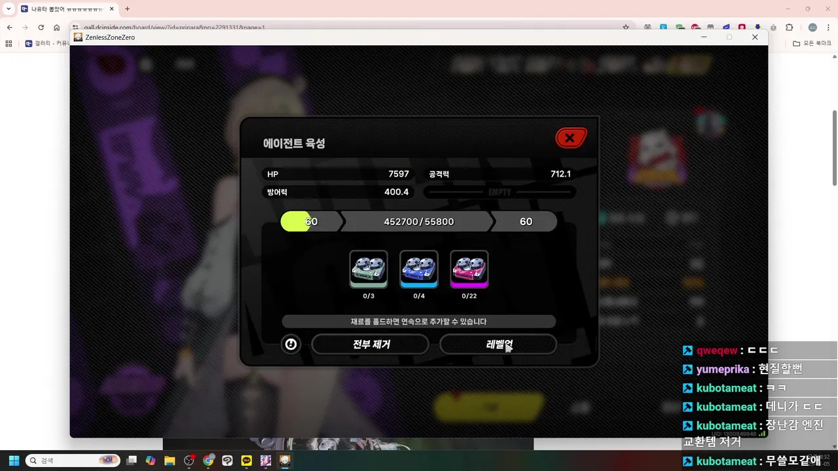Click the target level 60 on right

click(525, 222)
